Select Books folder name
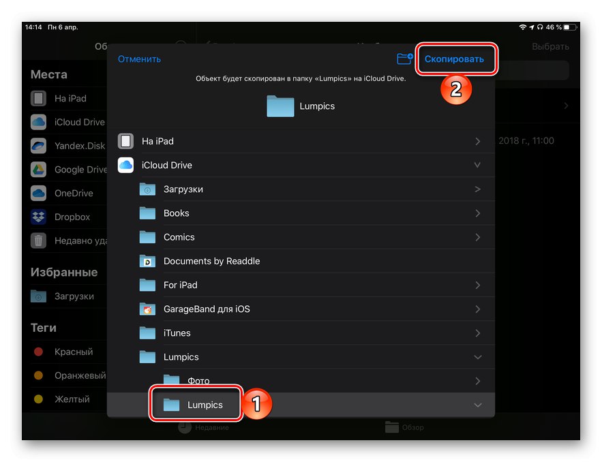The image size is (602, 462). coord(176,213)
